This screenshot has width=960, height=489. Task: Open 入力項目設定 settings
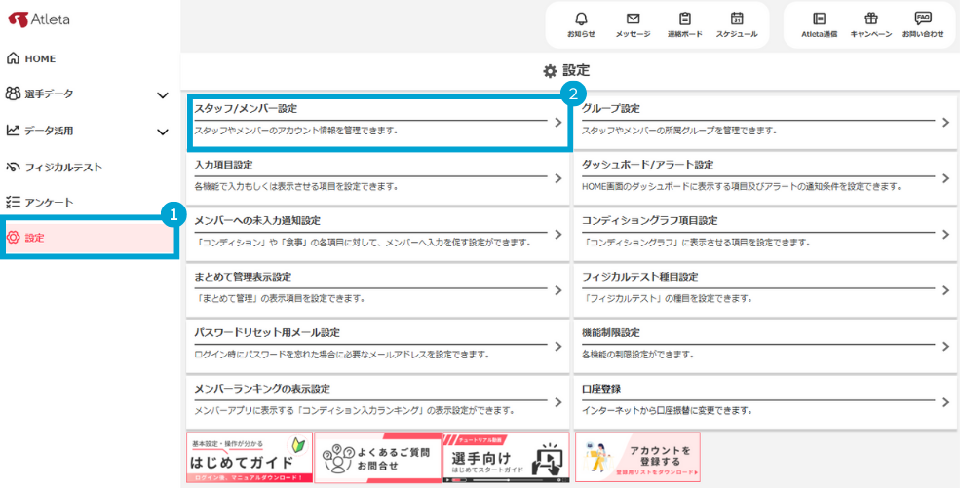[x=377, y=177]
